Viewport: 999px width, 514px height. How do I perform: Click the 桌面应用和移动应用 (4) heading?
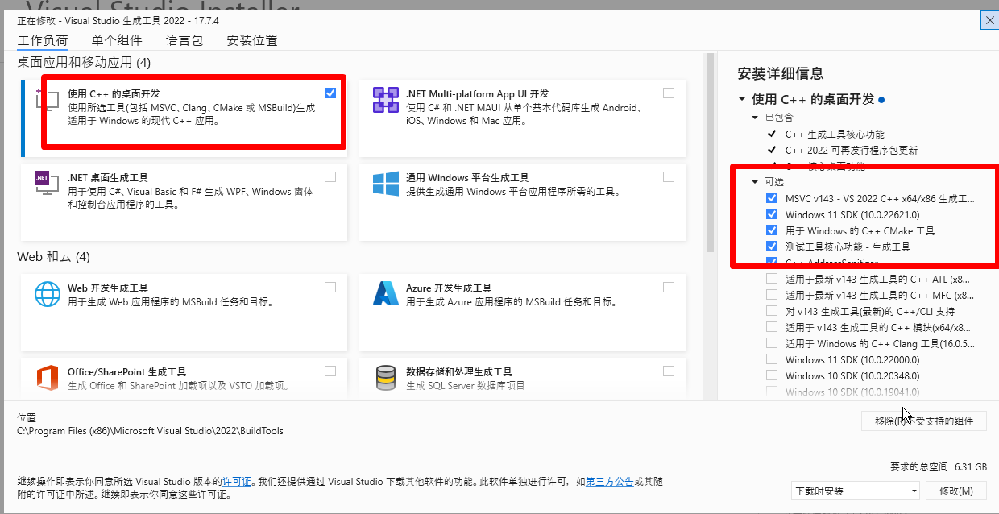click(84, 62)
